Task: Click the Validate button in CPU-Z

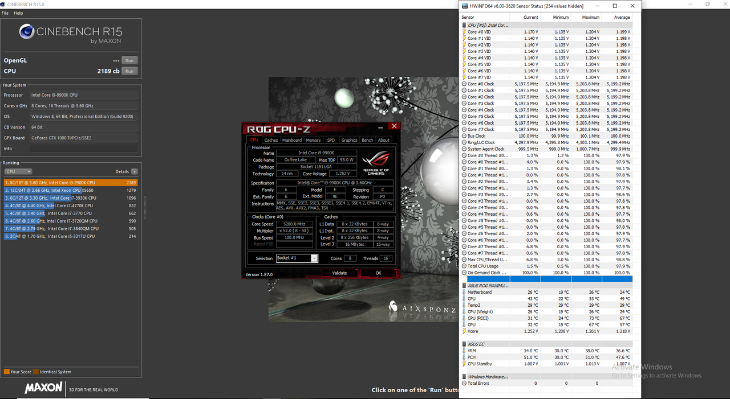Action: [339, 273]
